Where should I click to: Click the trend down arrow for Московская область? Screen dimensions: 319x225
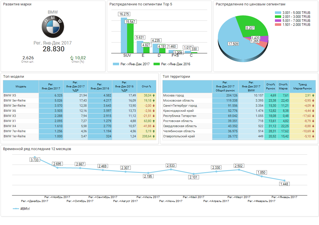tap(313, 100)
